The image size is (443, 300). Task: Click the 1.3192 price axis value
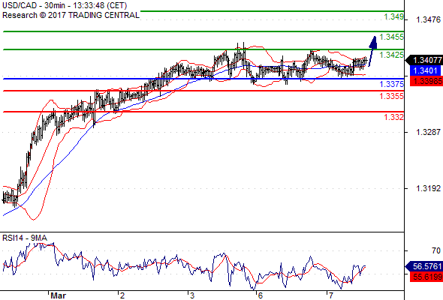[428, 188]
